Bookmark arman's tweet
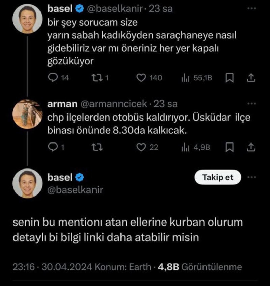The height and width of the screenshot is (286, 270). coord(229,147)
